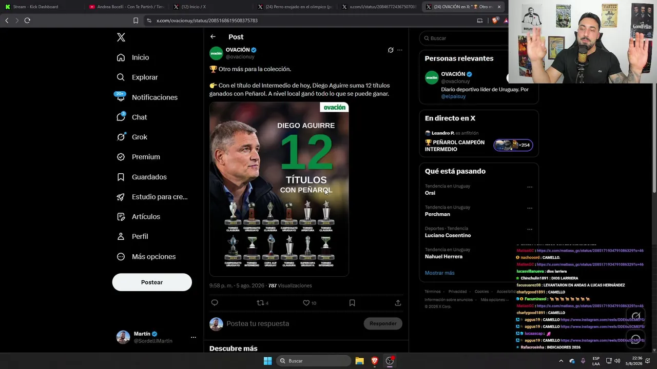Screen dimensions: 657x369
Task: Reload the page in the browser
Action: [x=27, y=20]
